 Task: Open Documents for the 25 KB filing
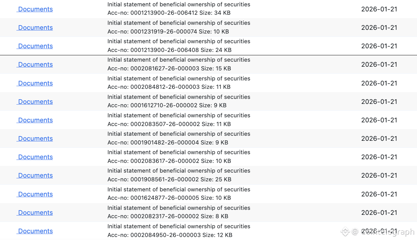[35, 175]
